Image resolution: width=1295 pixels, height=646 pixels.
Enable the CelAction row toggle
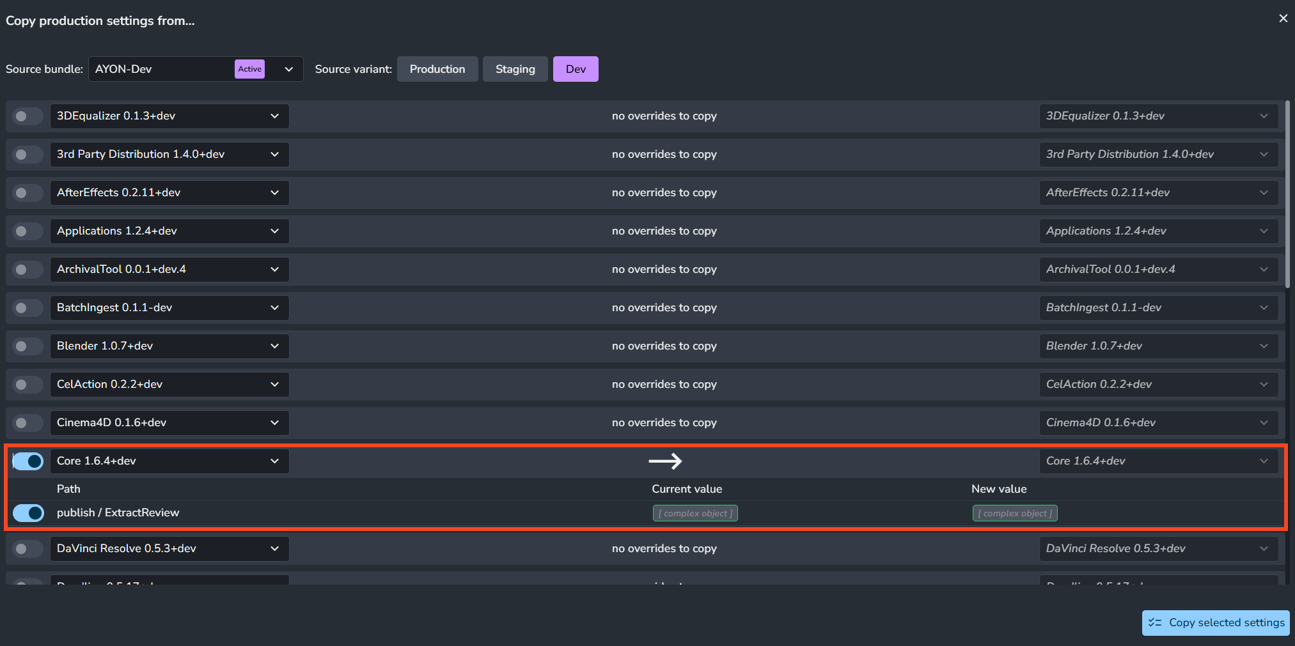coord(28,385)
